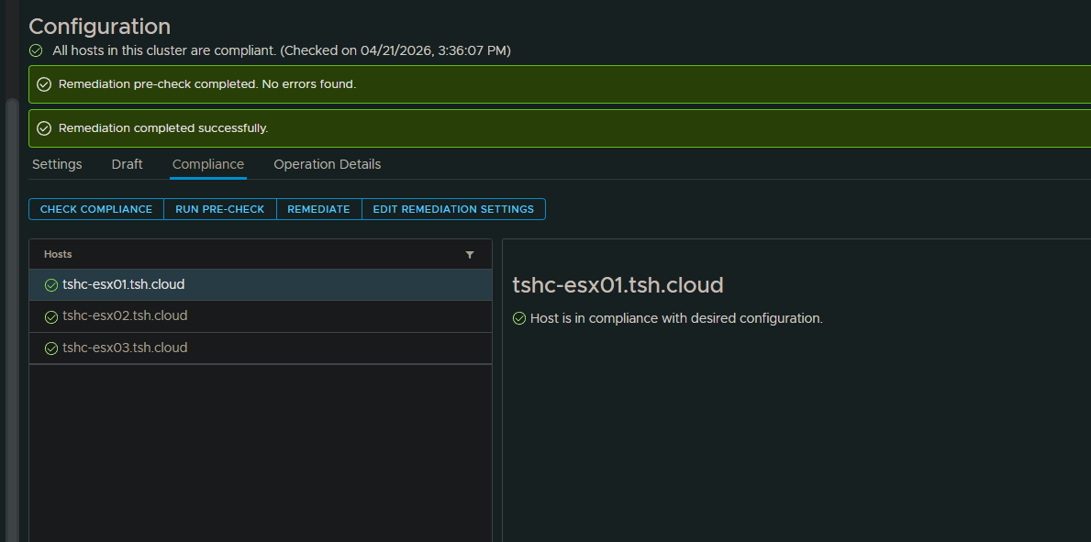
Task: Open Edit Remediation Settings
Action: pyautogui.click(x=453, y=209)
